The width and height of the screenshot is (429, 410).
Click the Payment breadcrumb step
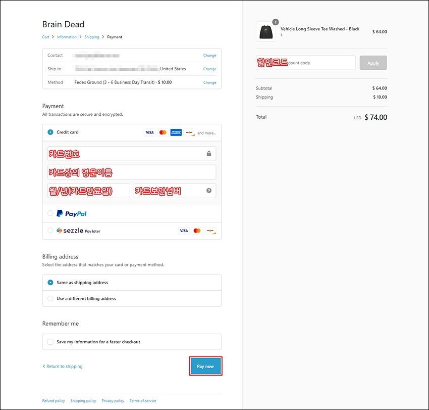point(115,37)
